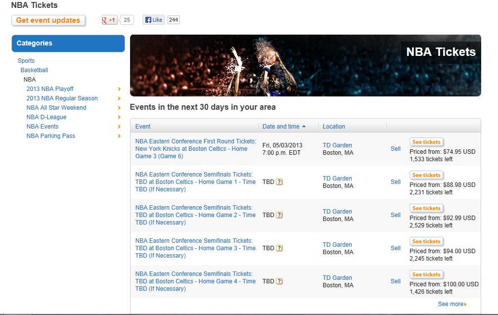Open the Sports category link
498x315 pixels.
tap(26, 61)
